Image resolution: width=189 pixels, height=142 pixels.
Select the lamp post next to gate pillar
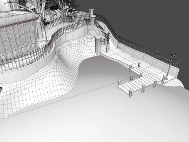(107, 42)
